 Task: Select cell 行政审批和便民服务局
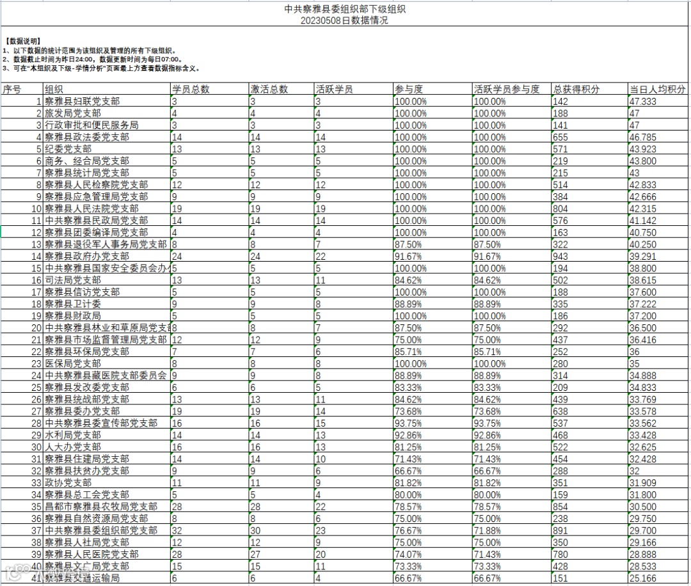[x=107, y=125]
